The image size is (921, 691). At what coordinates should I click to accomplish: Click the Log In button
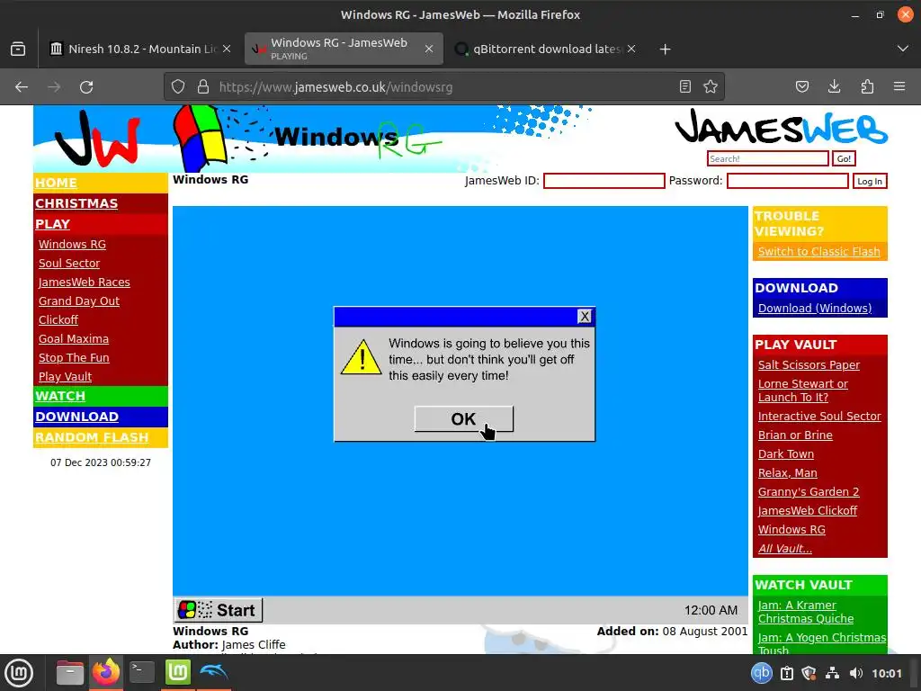[870, 181]
